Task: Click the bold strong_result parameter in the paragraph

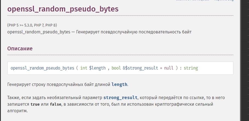Action: pos(120,97)
